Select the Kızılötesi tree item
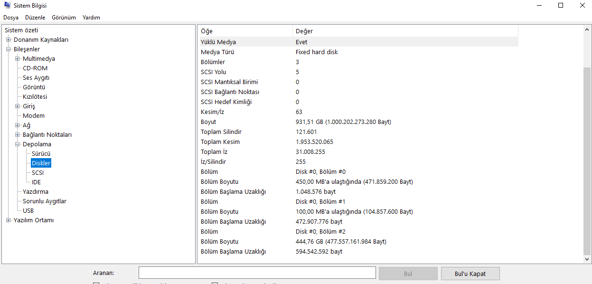This screenshot has height=284, width=592. point(35,97)
